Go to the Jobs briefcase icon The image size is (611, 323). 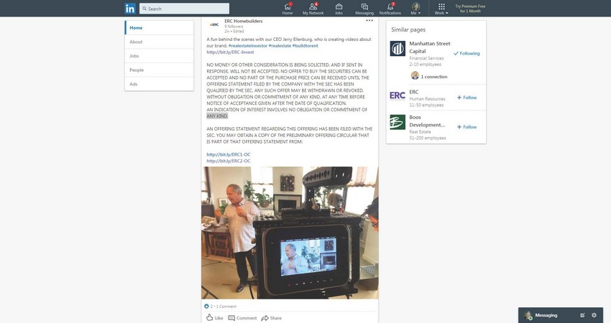(339, 9)
